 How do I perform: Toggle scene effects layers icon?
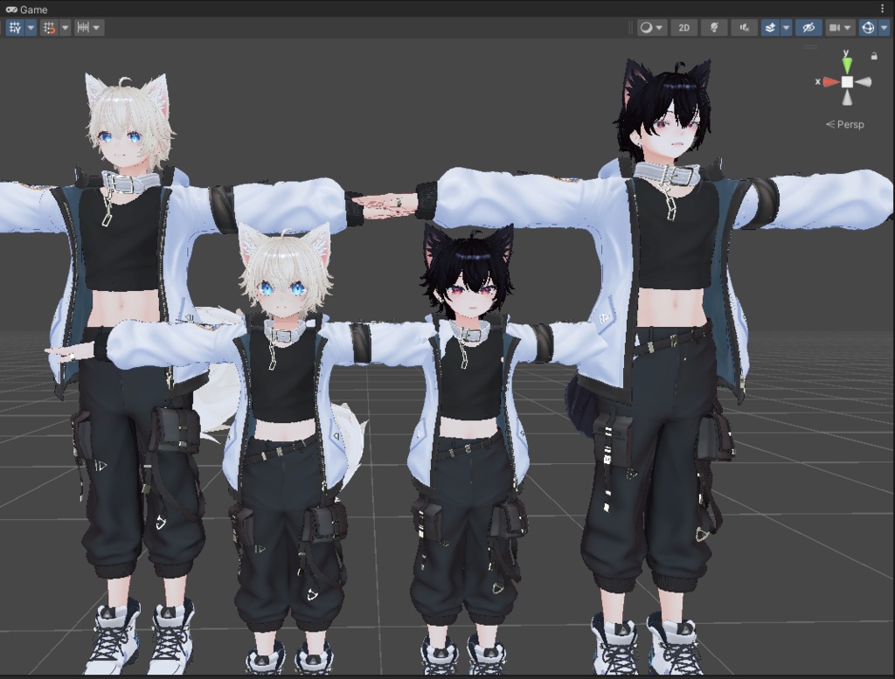(770, 27)
